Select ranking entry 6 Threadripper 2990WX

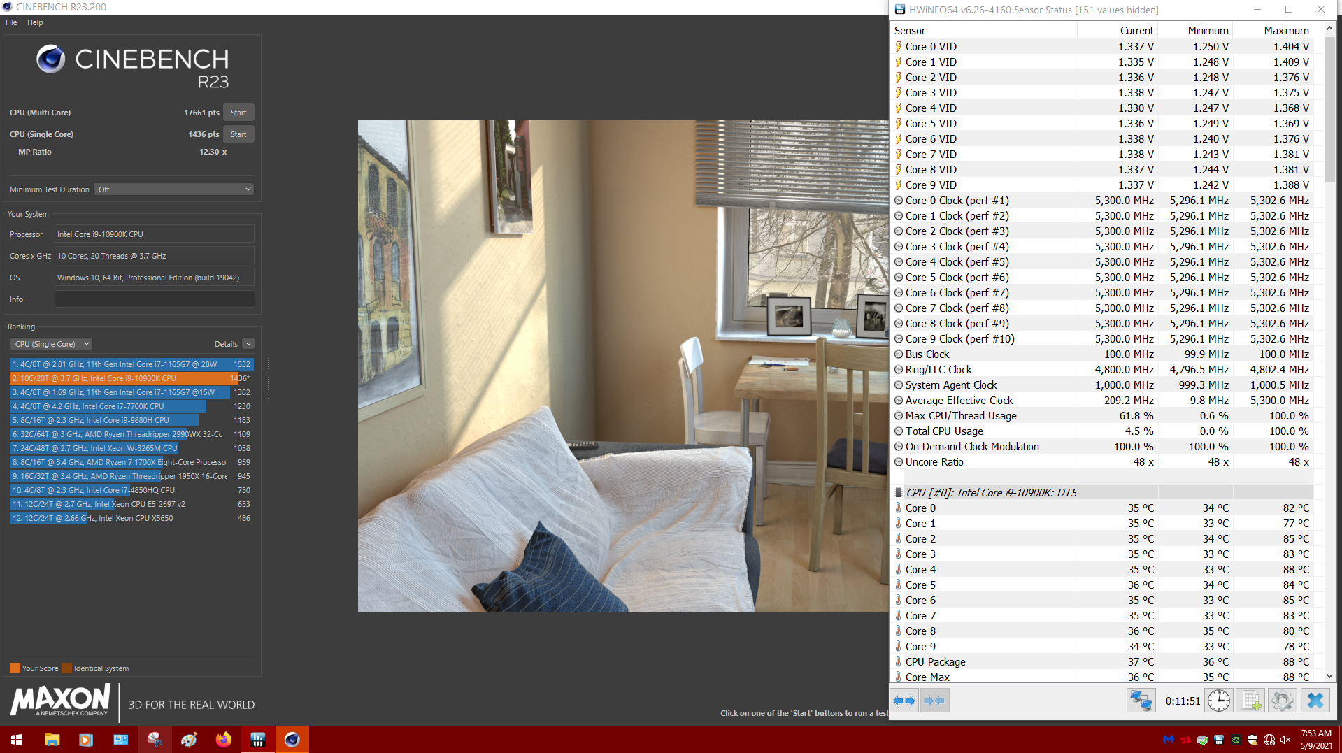tap(131, 434)
